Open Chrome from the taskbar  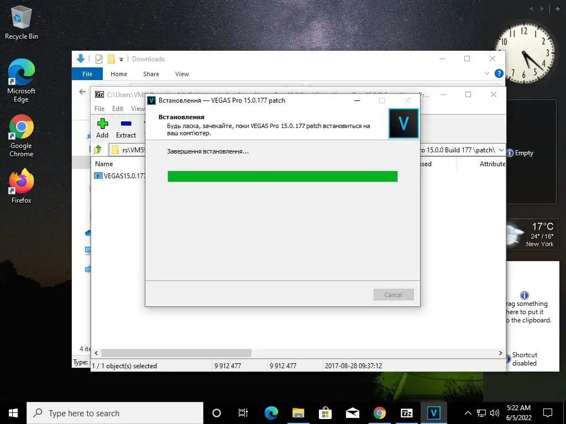[379, 413]
